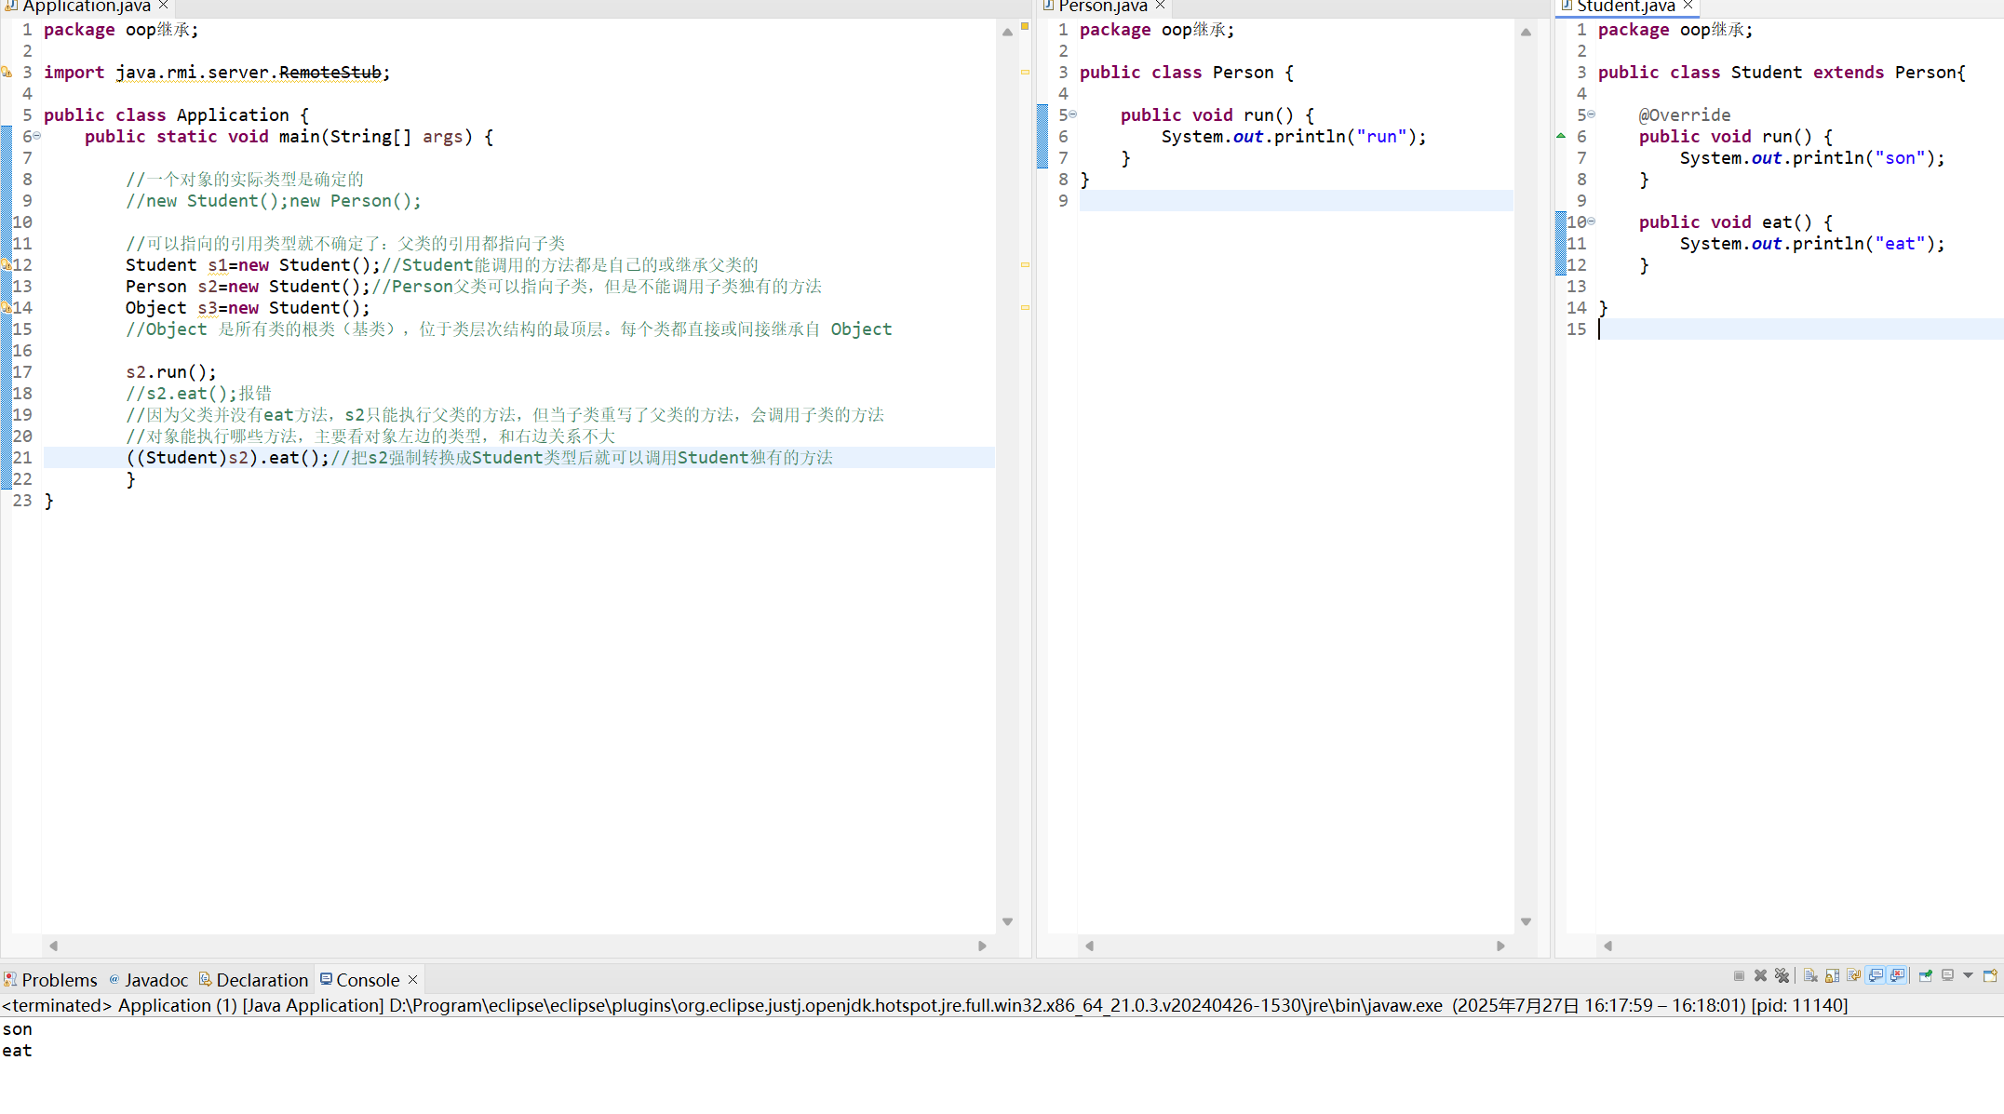Click warning marker on line 14 of Application.java

7,307
